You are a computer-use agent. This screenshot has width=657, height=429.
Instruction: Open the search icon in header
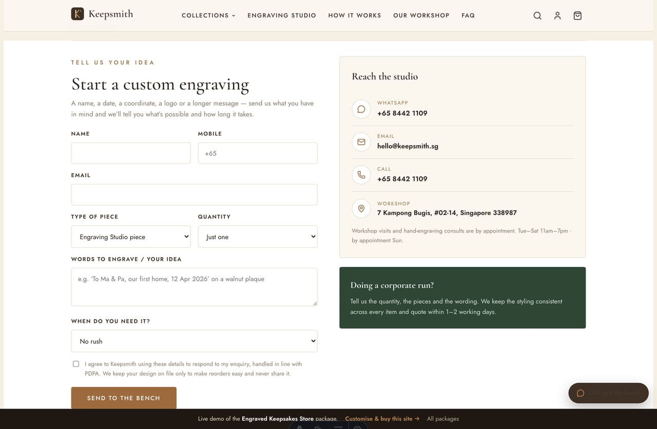pyautogui.click(x=537, y=15)
